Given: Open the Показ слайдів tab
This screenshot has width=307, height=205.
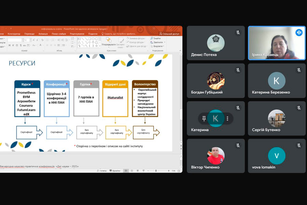Looking at the screenshot, I should (59, 34).
